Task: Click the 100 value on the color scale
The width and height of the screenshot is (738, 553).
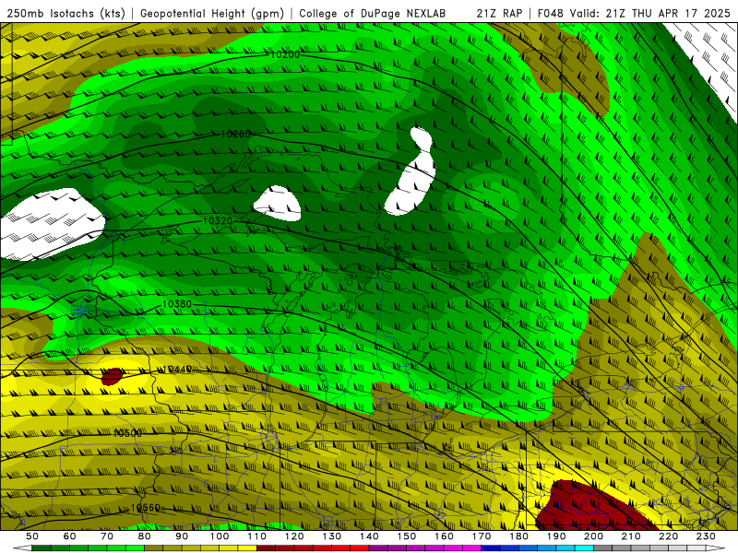Action: [220, 536]
